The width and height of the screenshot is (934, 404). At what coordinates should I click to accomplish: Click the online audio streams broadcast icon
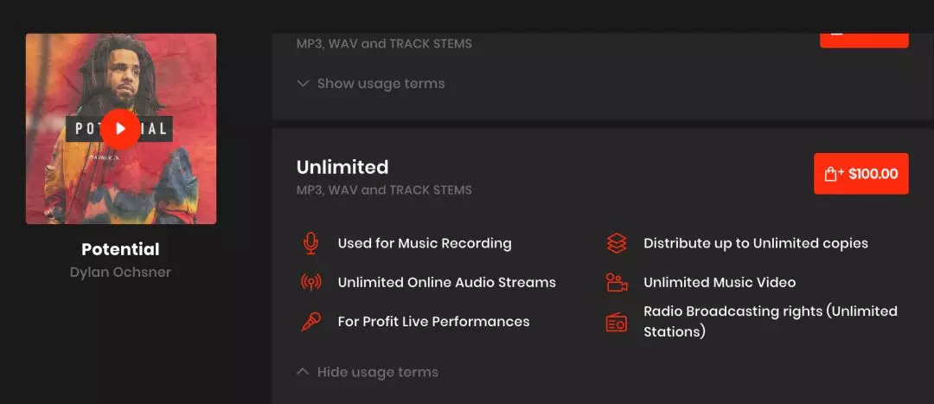click(310, 283)
